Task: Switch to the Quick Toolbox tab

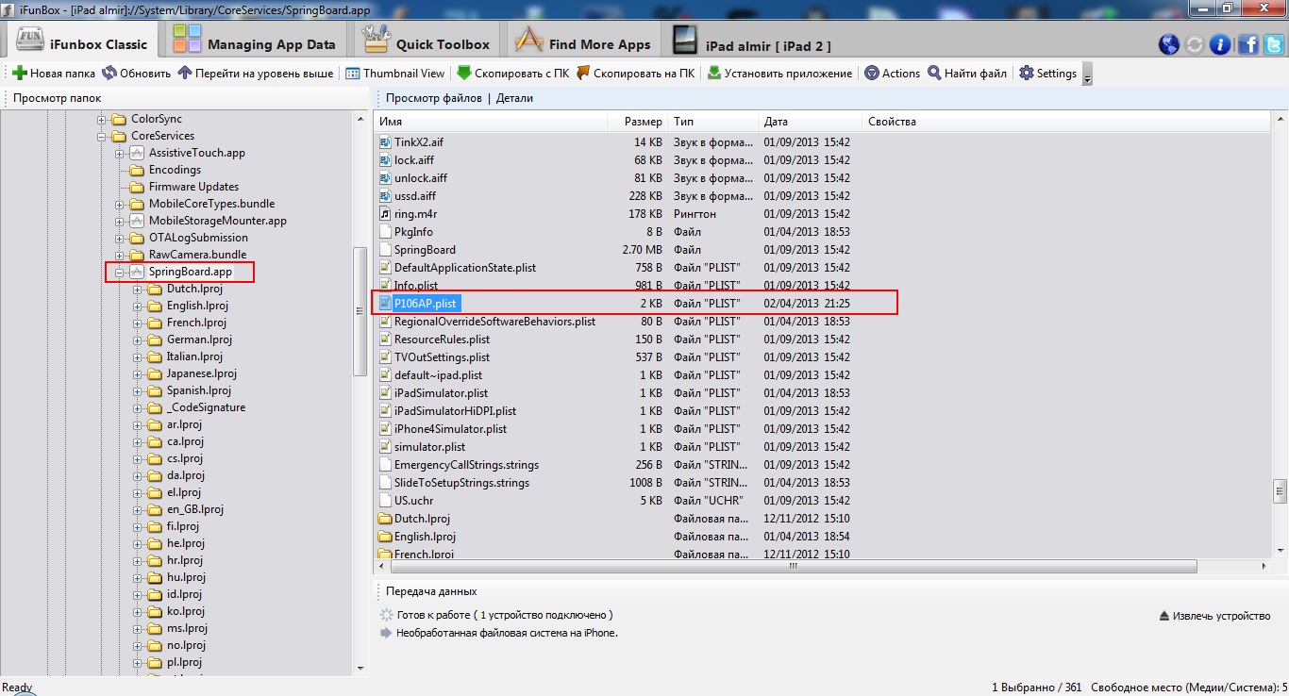Action: pyautogui.click(x=428, y=44)
